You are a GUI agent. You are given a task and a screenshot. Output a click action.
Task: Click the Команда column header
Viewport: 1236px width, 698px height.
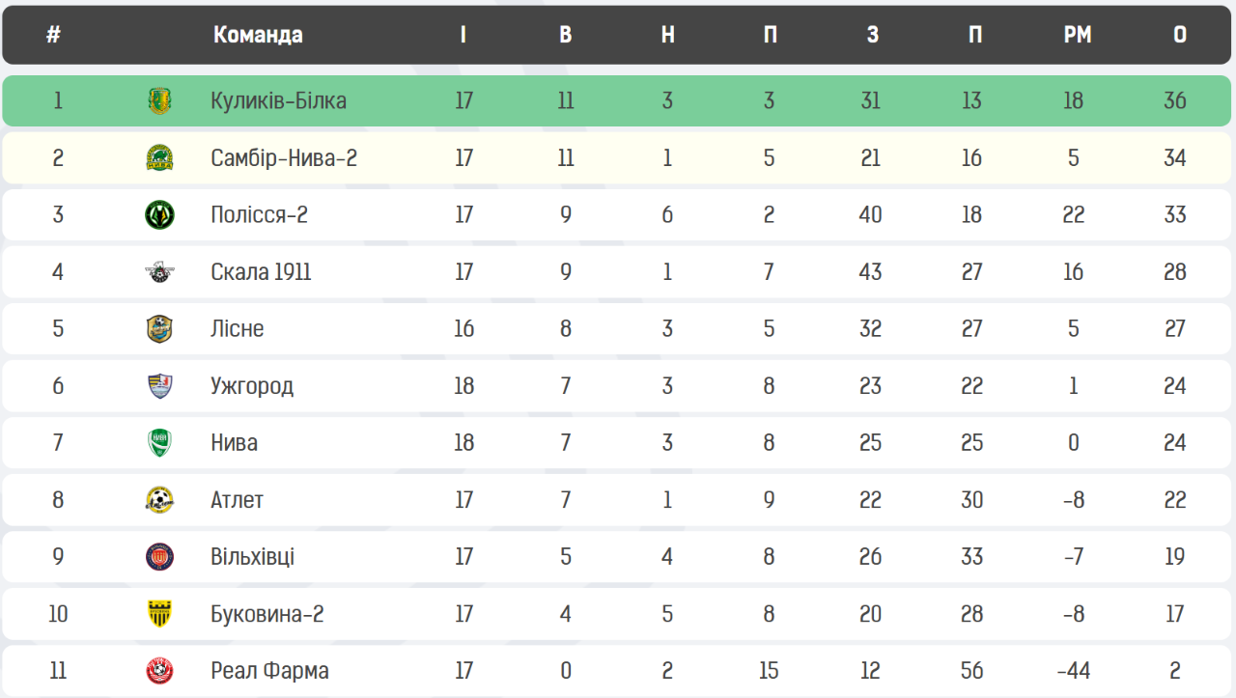(x=258, y=35)
